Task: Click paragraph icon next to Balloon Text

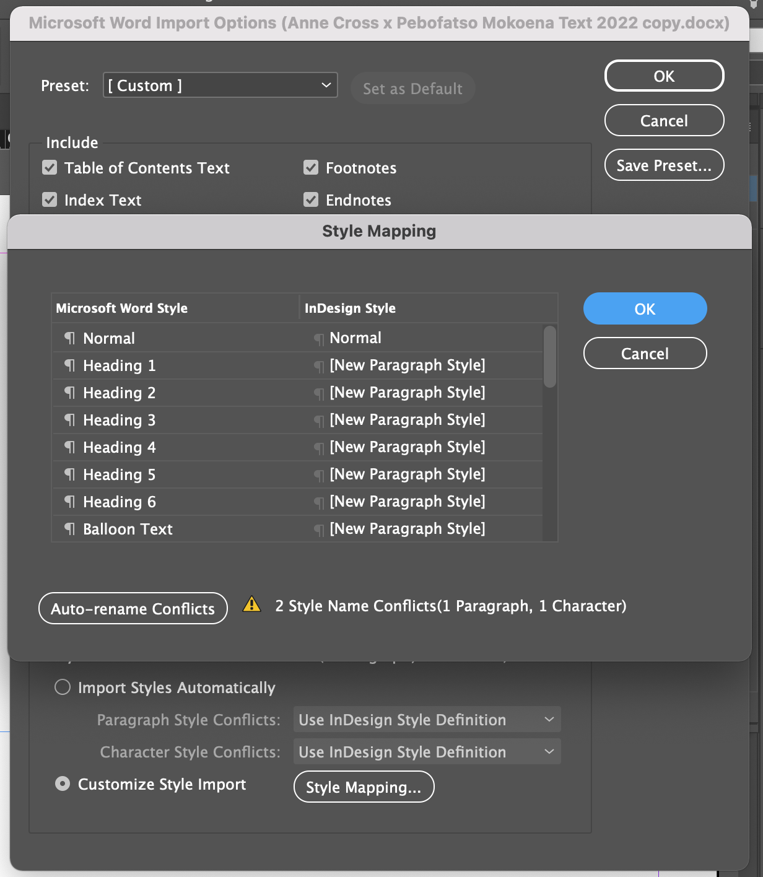Action: (x=69, y=529)
